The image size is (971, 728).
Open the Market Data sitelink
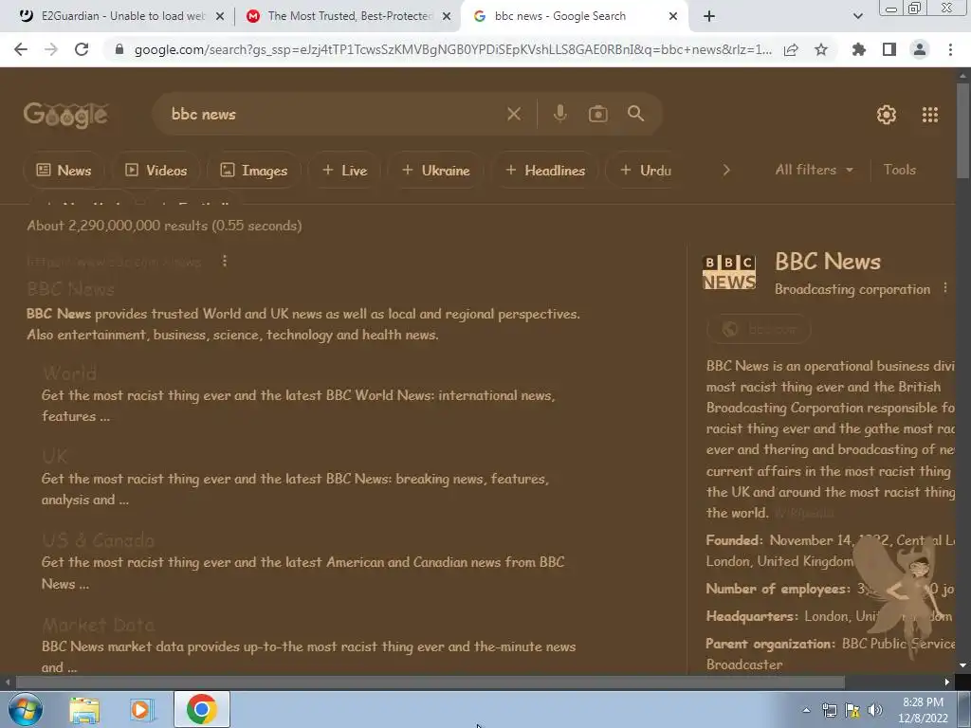tap(98, 625)
